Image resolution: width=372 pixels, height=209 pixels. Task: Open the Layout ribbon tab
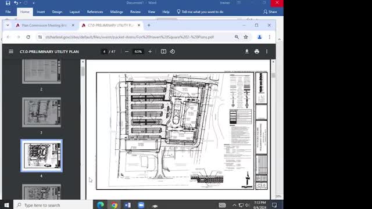tap(74, 12)
